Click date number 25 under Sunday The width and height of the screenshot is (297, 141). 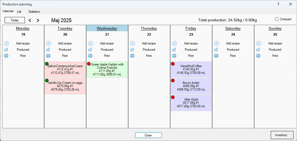point(275,35)
